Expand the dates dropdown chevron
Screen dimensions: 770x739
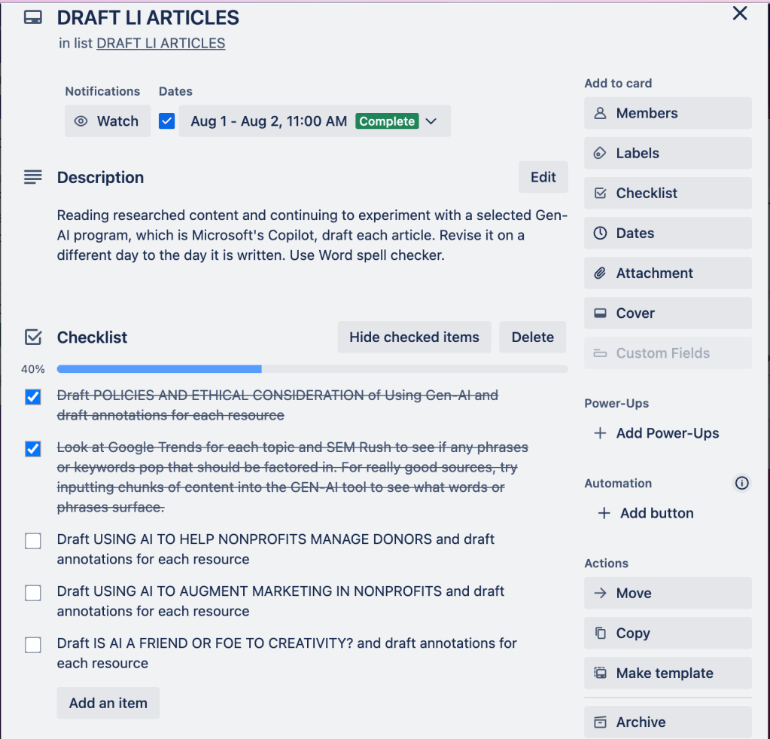point(431,121)
